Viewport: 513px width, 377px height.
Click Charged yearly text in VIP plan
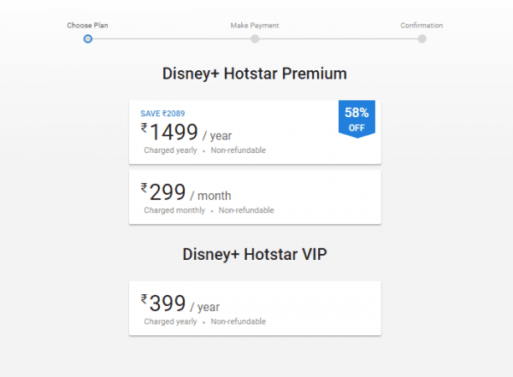(x=170, y=321)
